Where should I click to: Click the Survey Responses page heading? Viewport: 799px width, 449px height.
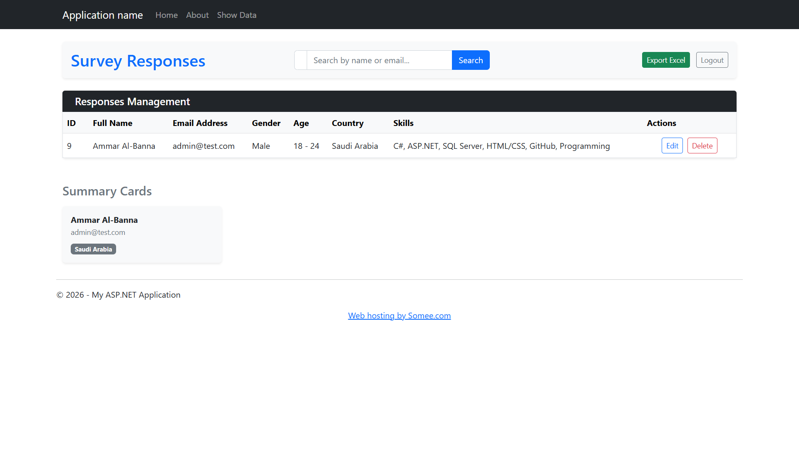pyautogui.click(x=138, y=61)
